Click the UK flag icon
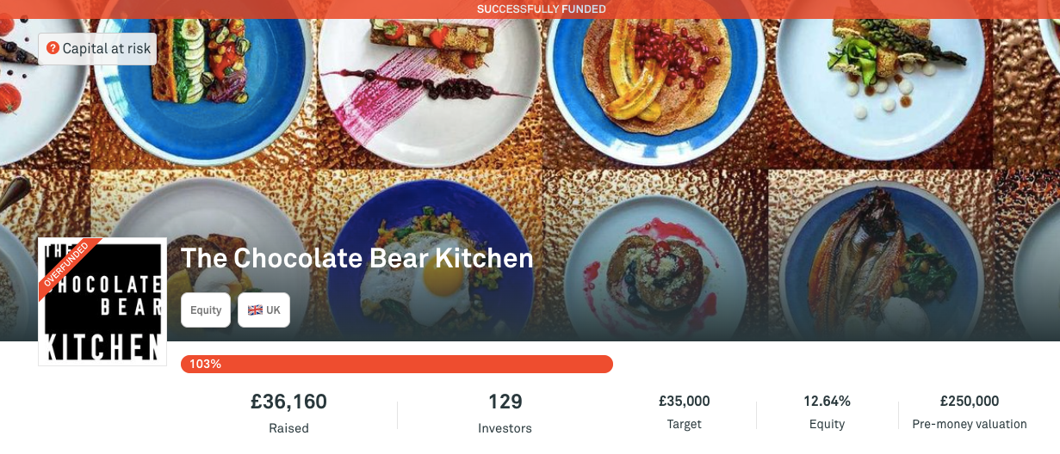Screen dimensions: 1060x454 pyautogui.click(x=255, y=310)
